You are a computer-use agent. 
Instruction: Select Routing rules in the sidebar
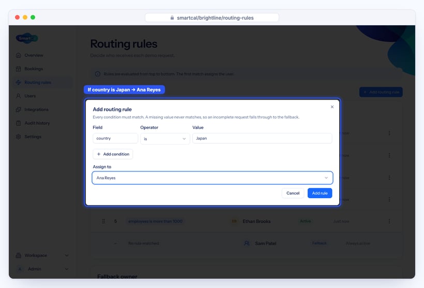click(42, 83)
